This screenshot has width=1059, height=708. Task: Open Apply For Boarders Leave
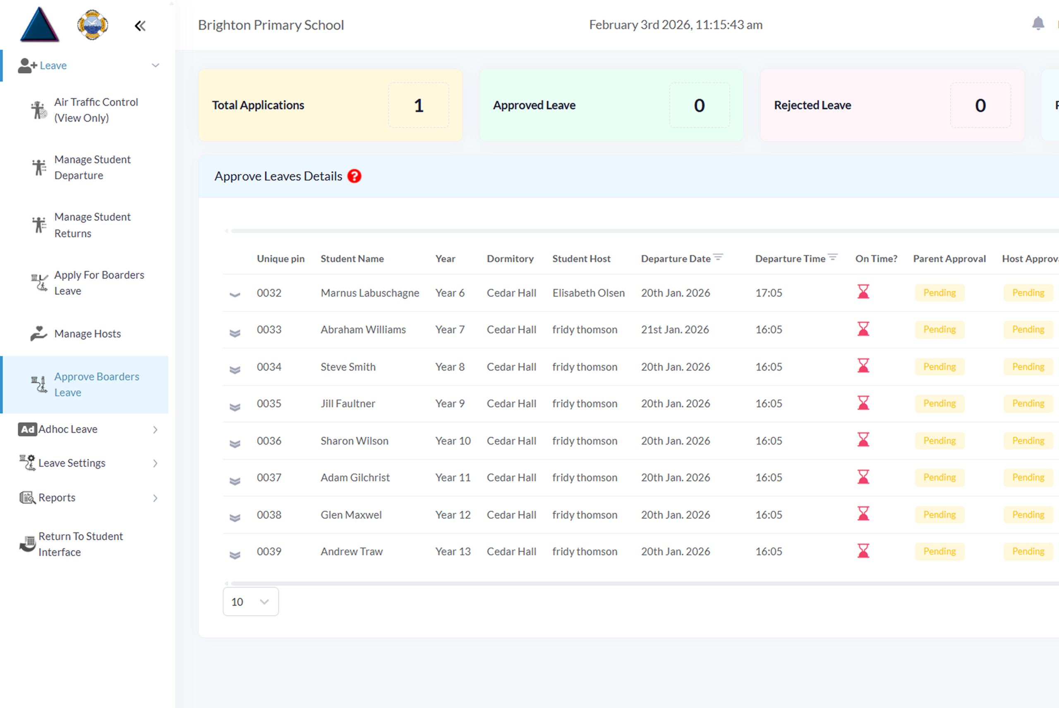[98, 283]
